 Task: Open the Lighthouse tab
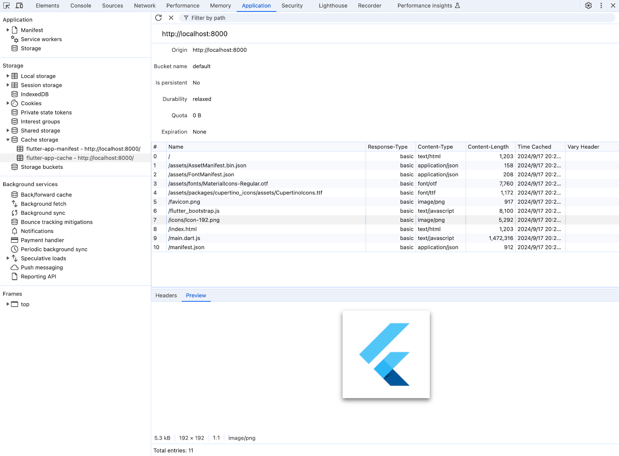pyautogui.click(x=333, y=6)
